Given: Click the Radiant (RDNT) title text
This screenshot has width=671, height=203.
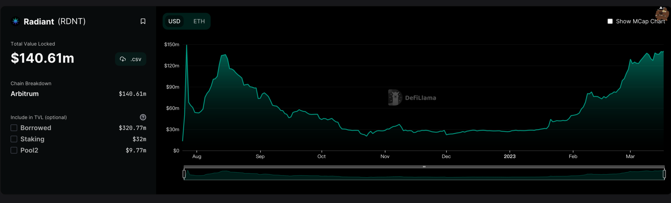Looking at the screenshot, I should point(54,22).
